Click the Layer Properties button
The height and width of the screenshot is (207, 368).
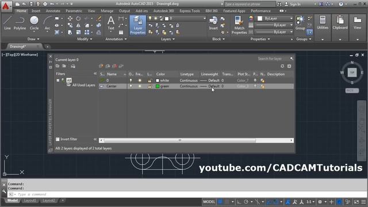tap(138, 25)
